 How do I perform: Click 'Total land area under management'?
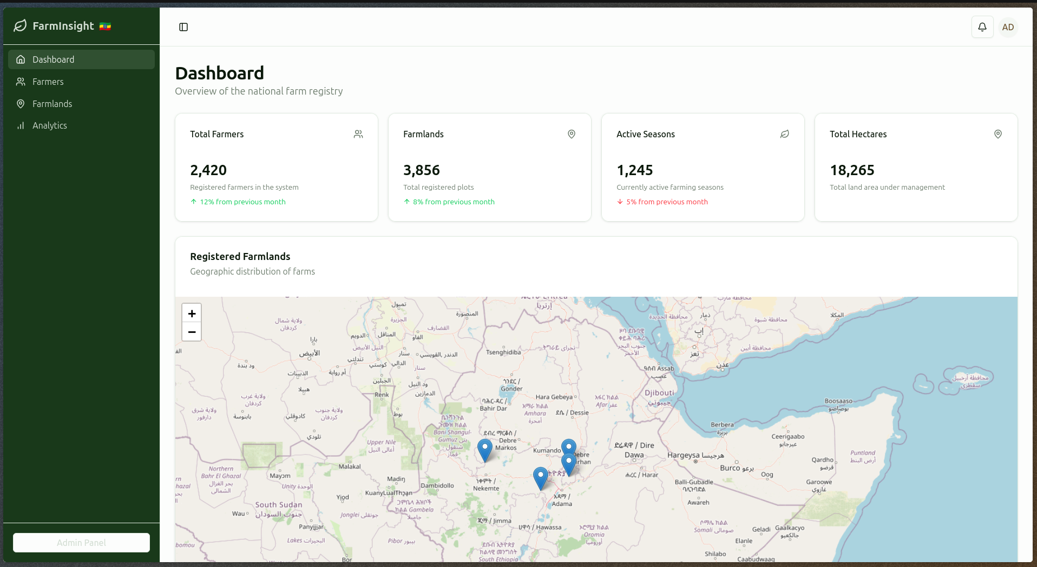coord(887,187)
